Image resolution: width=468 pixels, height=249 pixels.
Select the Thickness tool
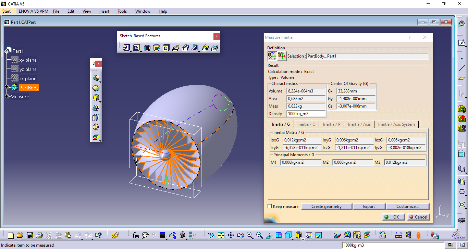pyautogui.click(x=96, y=117)
